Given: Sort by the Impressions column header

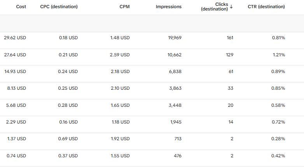Looking at the screenshot, I should 169,7.
